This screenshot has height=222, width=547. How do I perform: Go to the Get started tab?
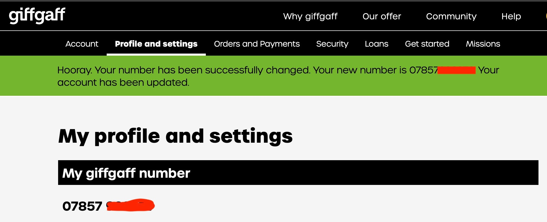pos(427,44)
